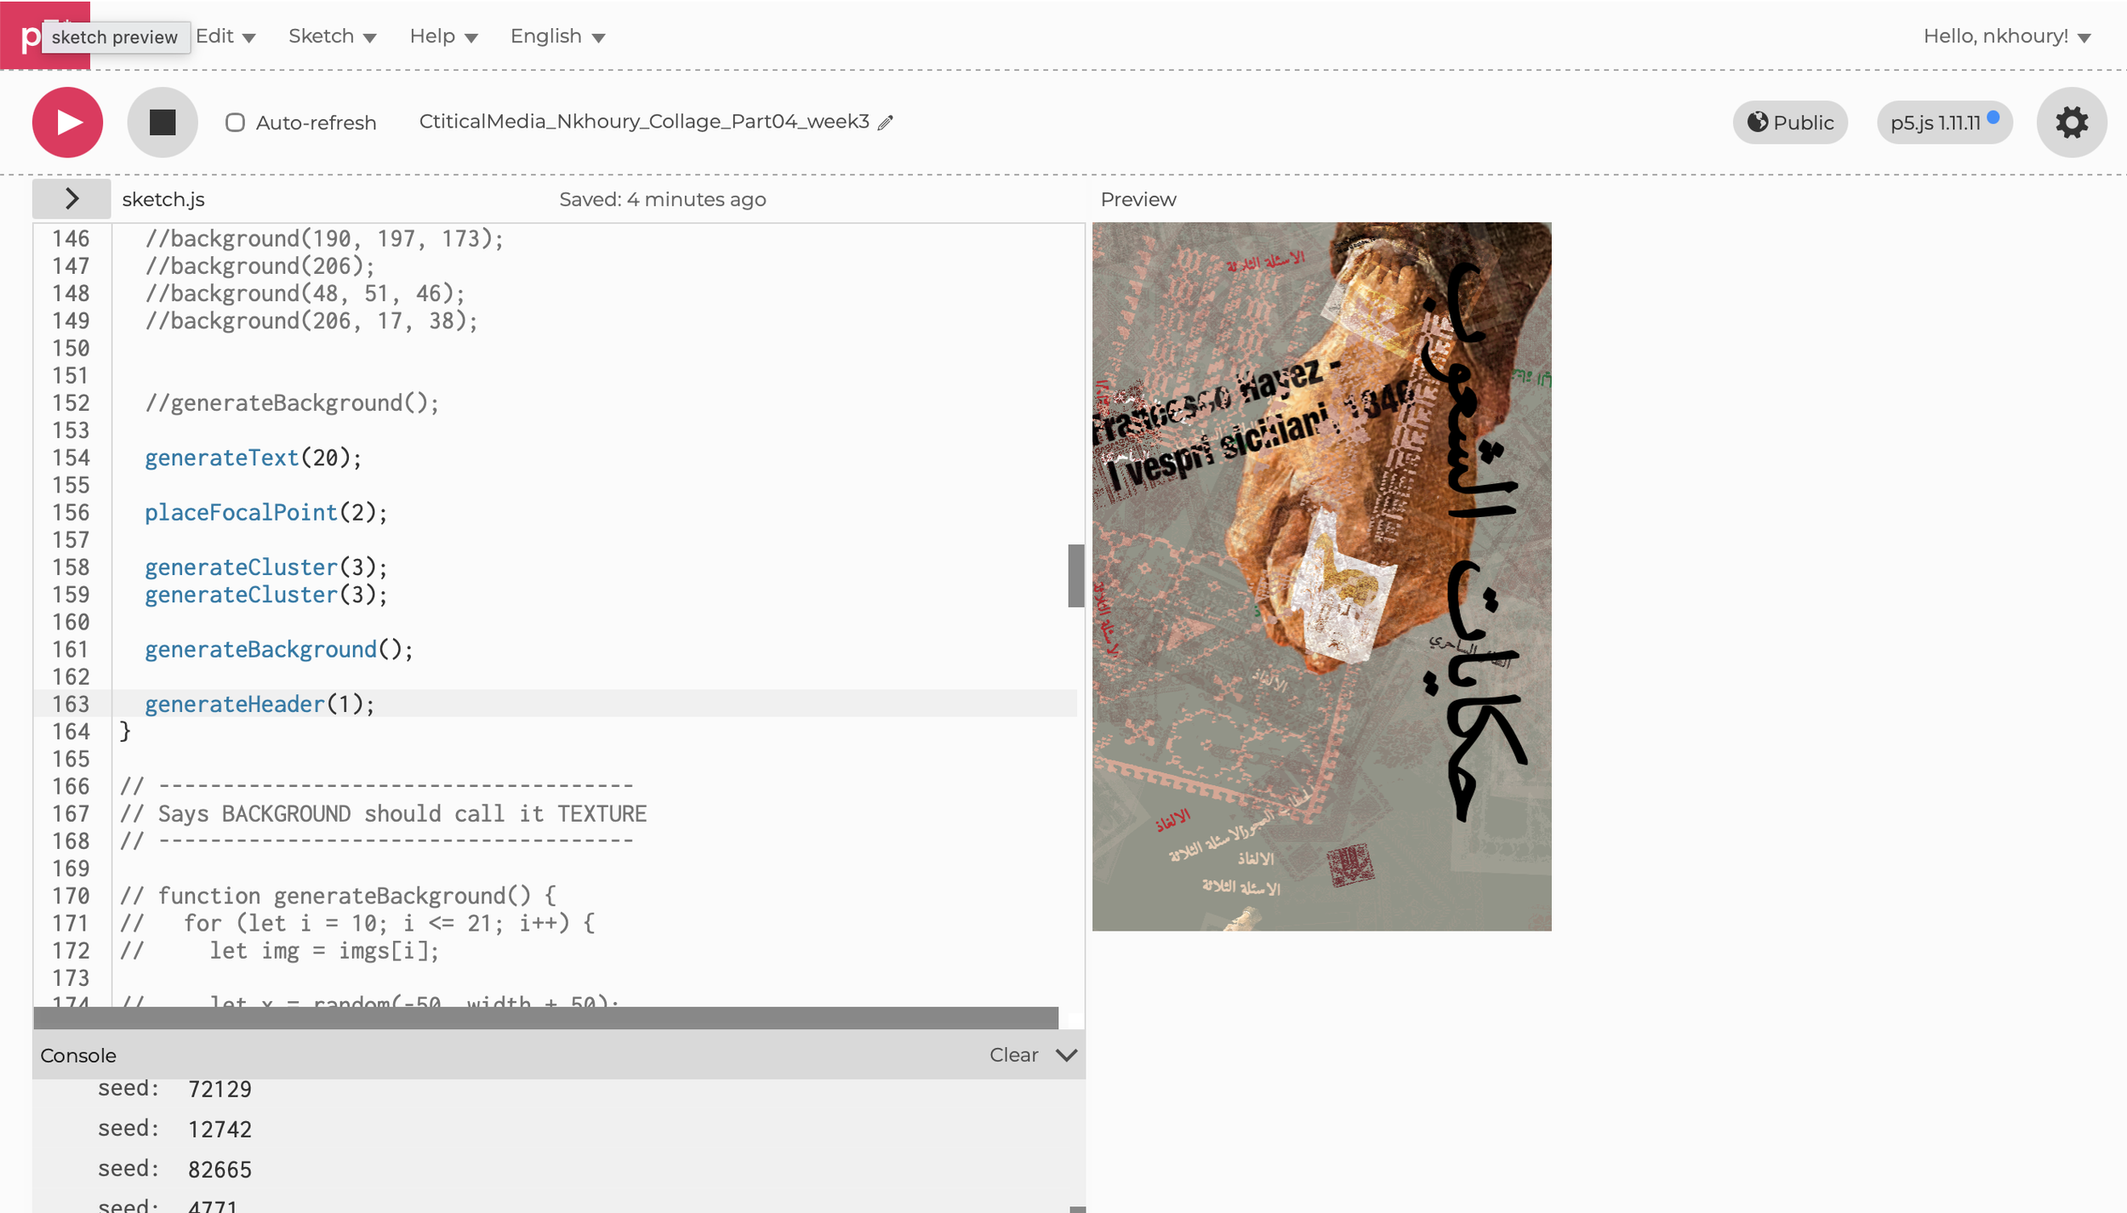Open the Help menu
This screenshot has height=1213, width=2127.
point(443,37)
